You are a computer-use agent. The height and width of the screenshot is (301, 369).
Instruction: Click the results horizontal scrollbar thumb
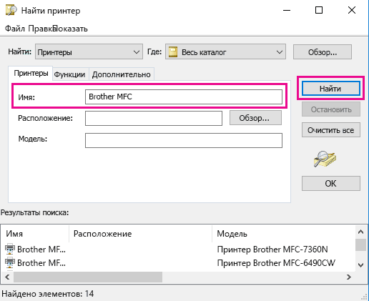(88, 277)
